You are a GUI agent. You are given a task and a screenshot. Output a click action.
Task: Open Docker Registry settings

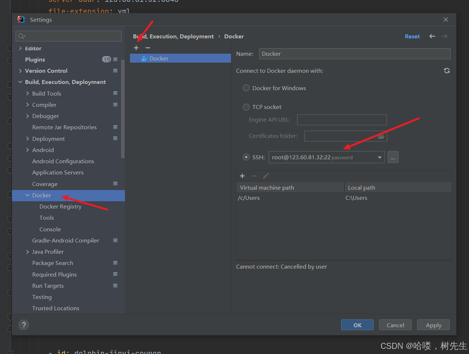tap(60, 206)
